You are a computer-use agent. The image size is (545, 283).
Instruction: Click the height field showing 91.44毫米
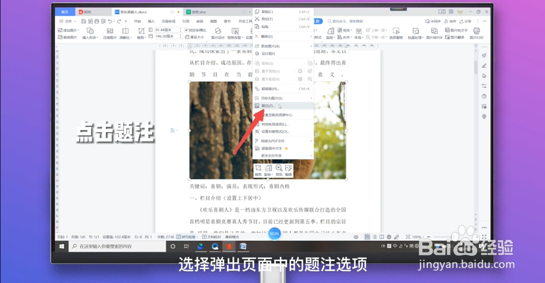point(168,30)
